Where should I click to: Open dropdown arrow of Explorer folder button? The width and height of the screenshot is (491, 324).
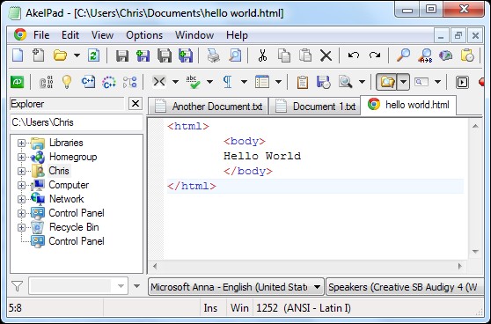[403, 82]
